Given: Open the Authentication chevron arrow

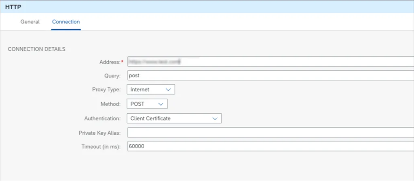Looking at the screenshot, I should (x=215, y=119).
